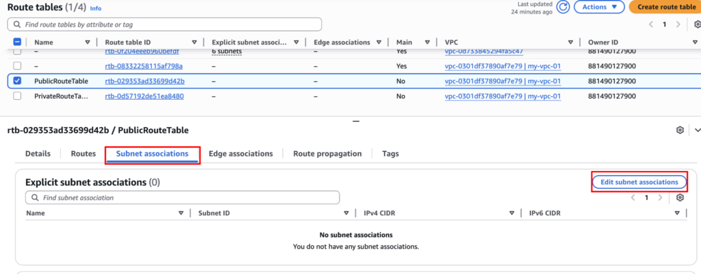Sort by Name column arrow icon

(x=87, y=42)
